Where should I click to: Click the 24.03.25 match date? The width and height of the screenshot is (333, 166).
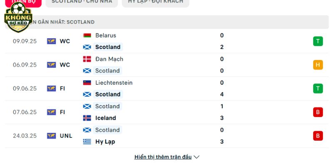tap(25, 136)
